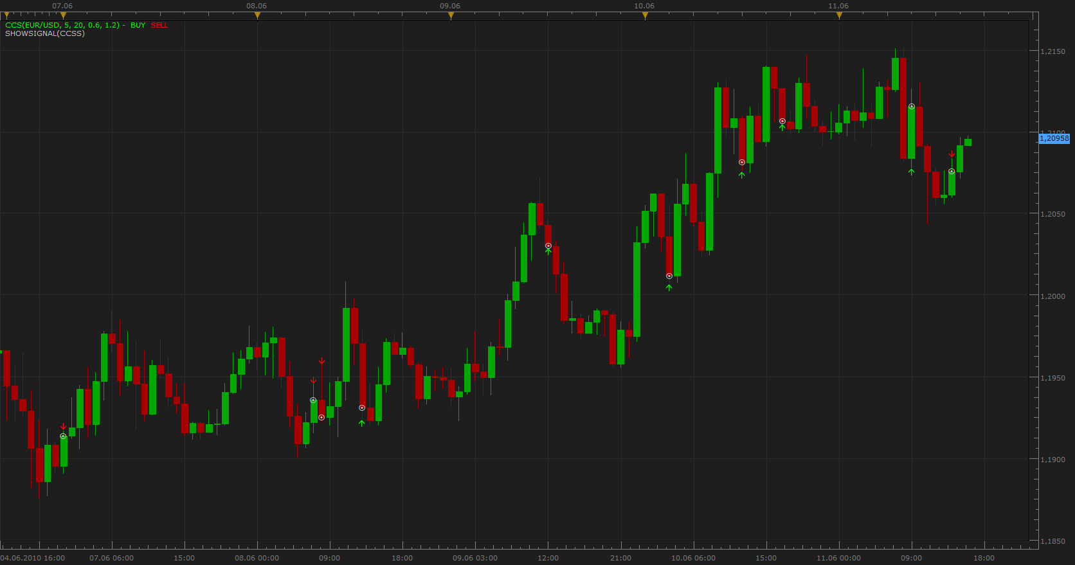The height and width of the screenshot is (565, 1075).
Task: Click the blue current price tag 1,20958
Action: point(1054,138)
